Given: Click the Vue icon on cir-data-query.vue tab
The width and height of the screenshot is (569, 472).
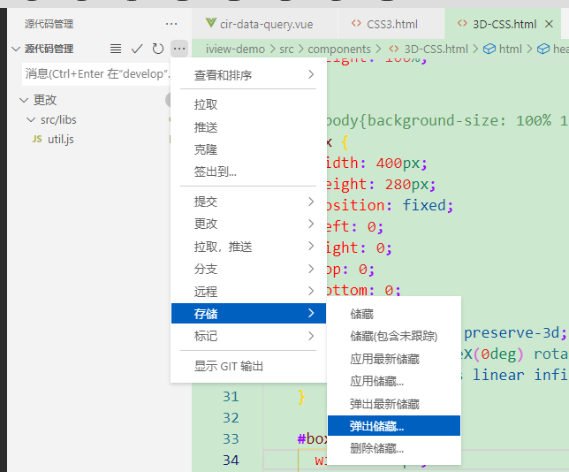Looking at the screenshot, I should (x=211, y=23).
